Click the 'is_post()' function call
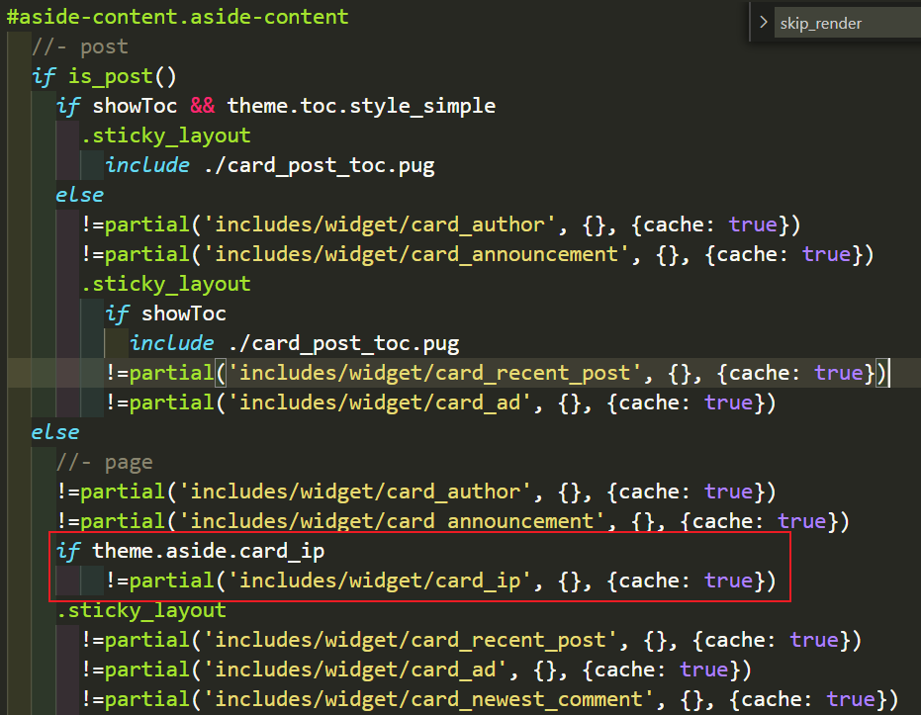The image size is (921, 715). (122, 76)
